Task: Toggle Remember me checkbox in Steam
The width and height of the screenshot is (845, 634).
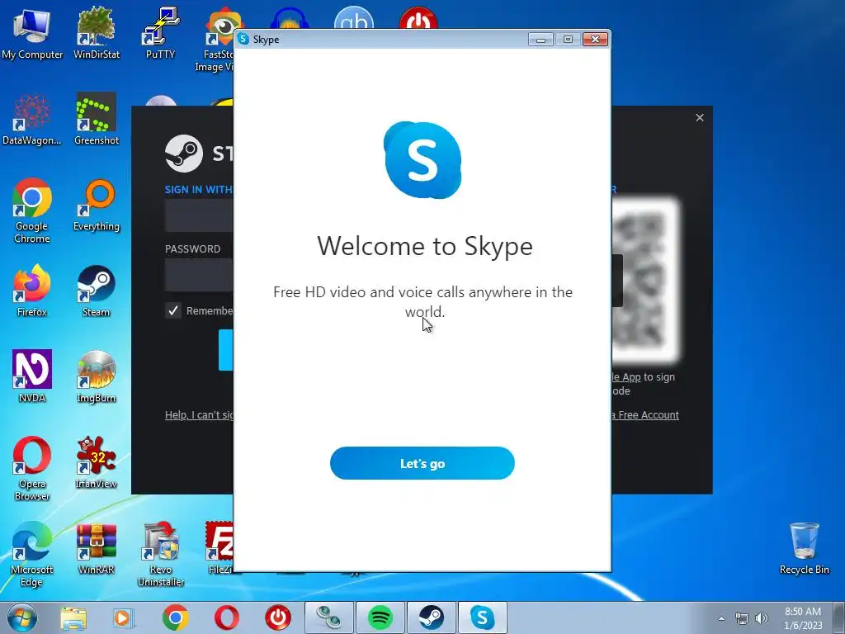Action: [x=173, y=310]
